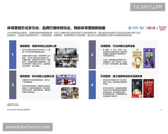
Task: Click the China Mobile logo
Action: click(133, 28)
